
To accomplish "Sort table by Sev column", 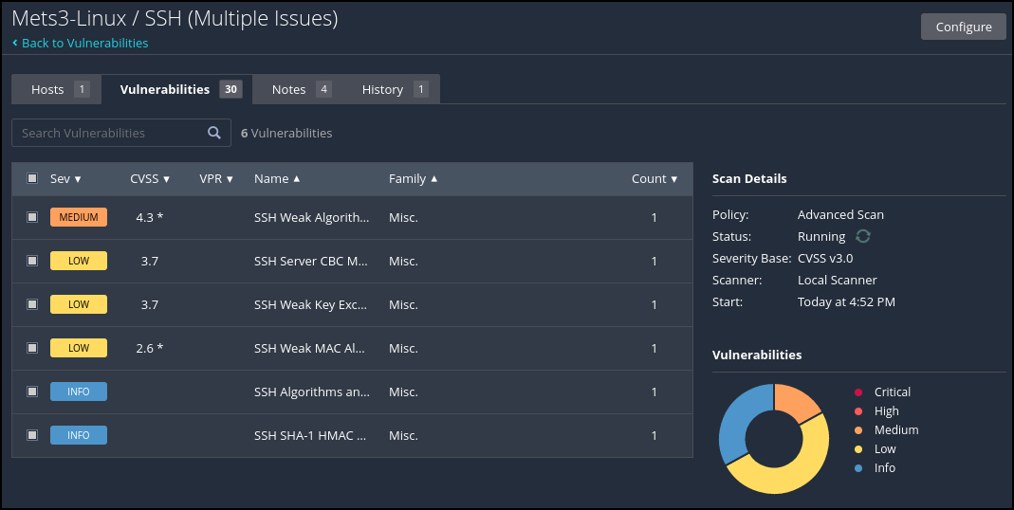I will [65, 178].
